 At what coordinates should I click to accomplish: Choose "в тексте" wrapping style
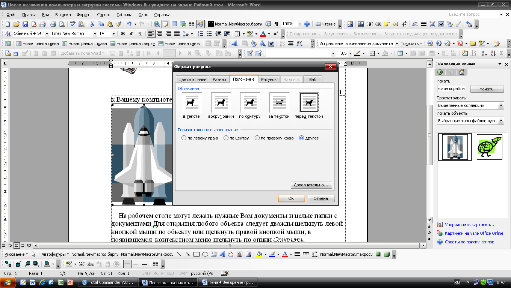pos(192,103)
